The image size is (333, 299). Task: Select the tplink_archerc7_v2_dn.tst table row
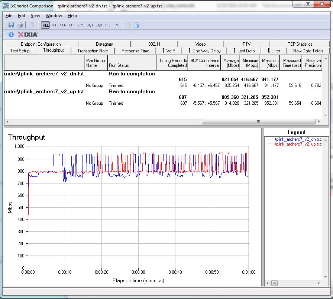[163, 74]
